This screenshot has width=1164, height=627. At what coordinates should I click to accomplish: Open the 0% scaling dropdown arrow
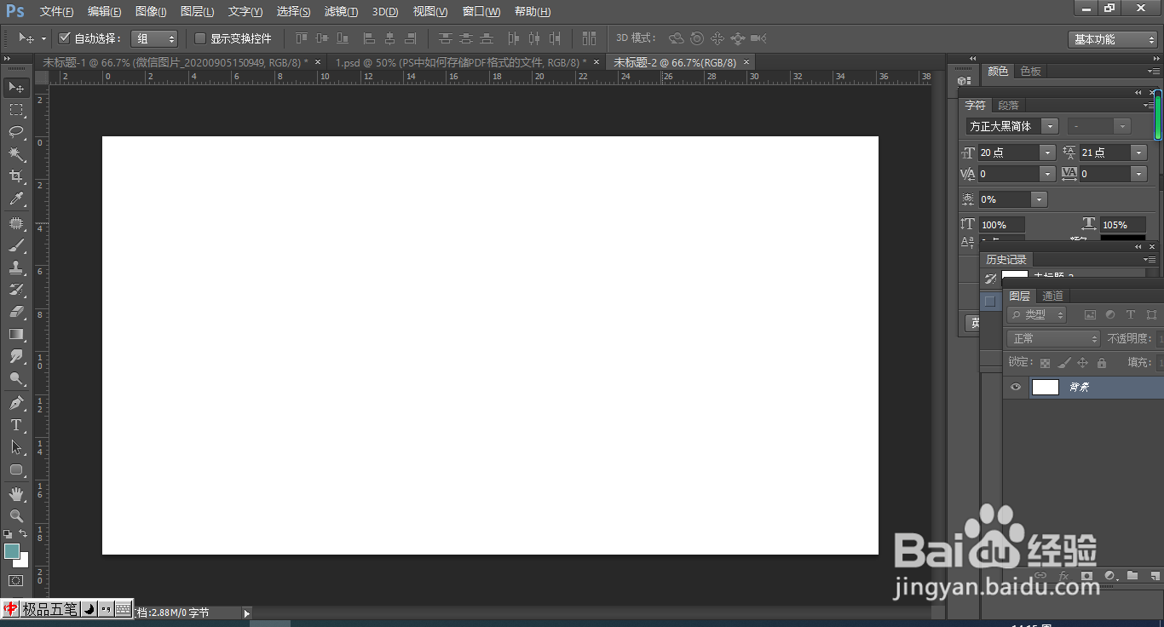tap(1039, 199)
